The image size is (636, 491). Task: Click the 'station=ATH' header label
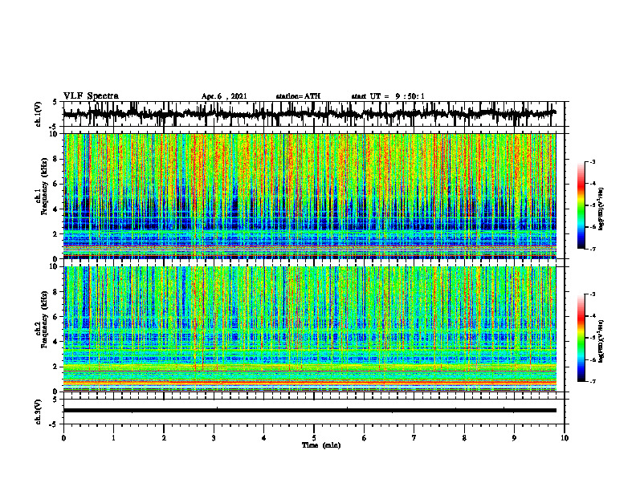pos(298,96)
